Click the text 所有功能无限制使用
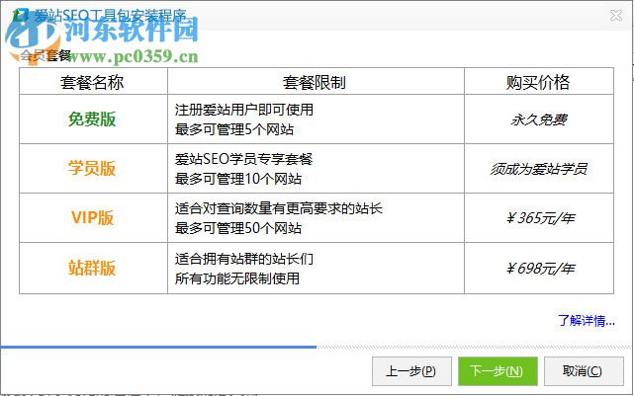634x396 pixels. (x=237, y=278)
